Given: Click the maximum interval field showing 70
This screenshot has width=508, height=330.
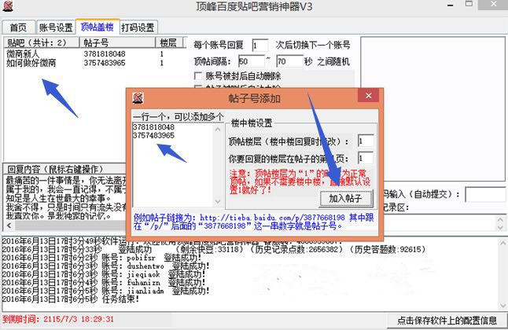Looking at the screenshot, I should pyautogui.click(x=289, y=61).
